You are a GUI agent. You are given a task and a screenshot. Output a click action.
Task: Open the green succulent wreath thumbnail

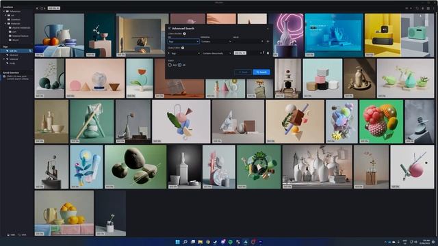click(x=259, y=167)
